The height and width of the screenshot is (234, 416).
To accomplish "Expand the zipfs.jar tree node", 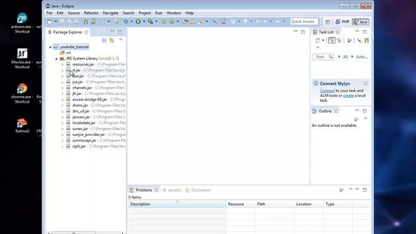I will tap(62, 146).
